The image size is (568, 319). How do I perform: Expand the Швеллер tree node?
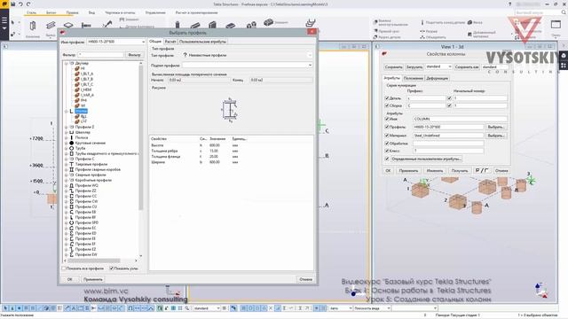(x=67, y=132)
